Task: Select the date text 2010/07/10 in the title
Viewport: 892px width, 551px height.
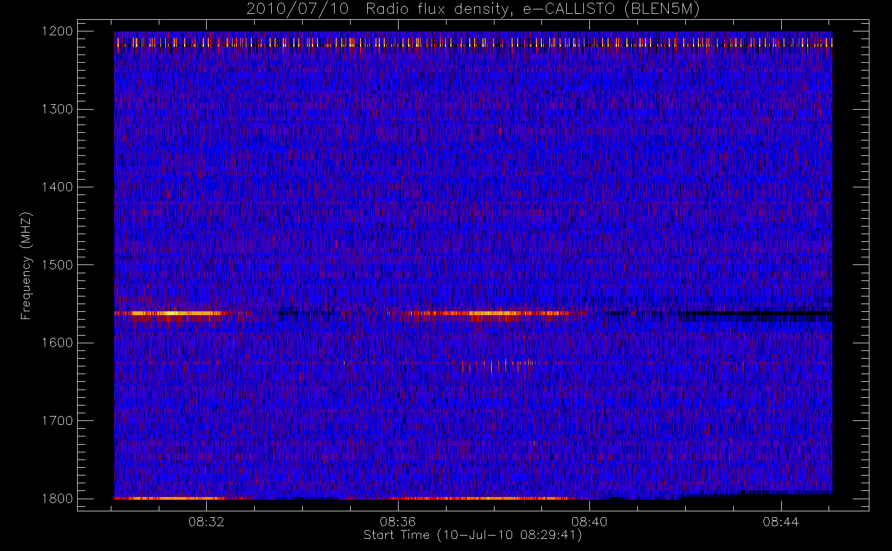Action: pyautogui.click(x=298, y=9)
